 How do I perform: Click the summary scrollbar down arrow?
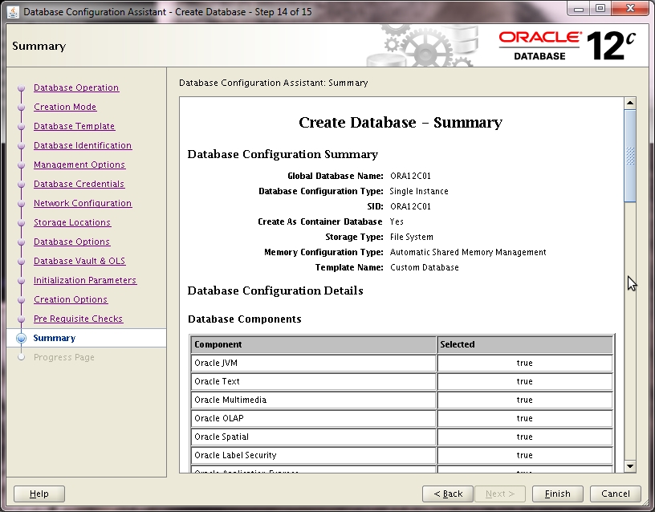coord(630,466)
